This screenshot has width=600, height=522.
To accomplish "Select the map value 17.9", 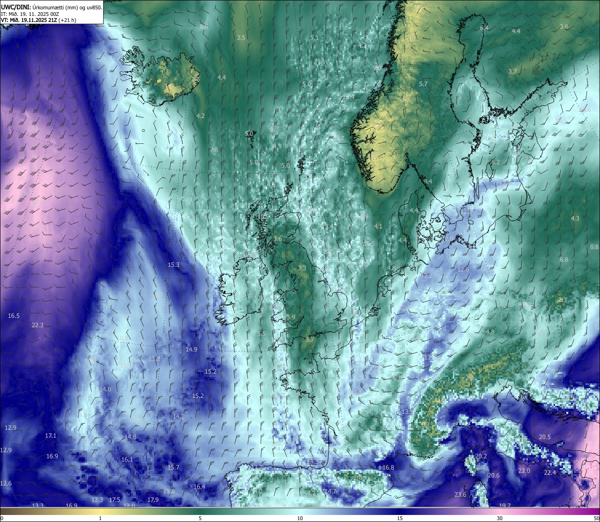I will click(x=153, y=500).
